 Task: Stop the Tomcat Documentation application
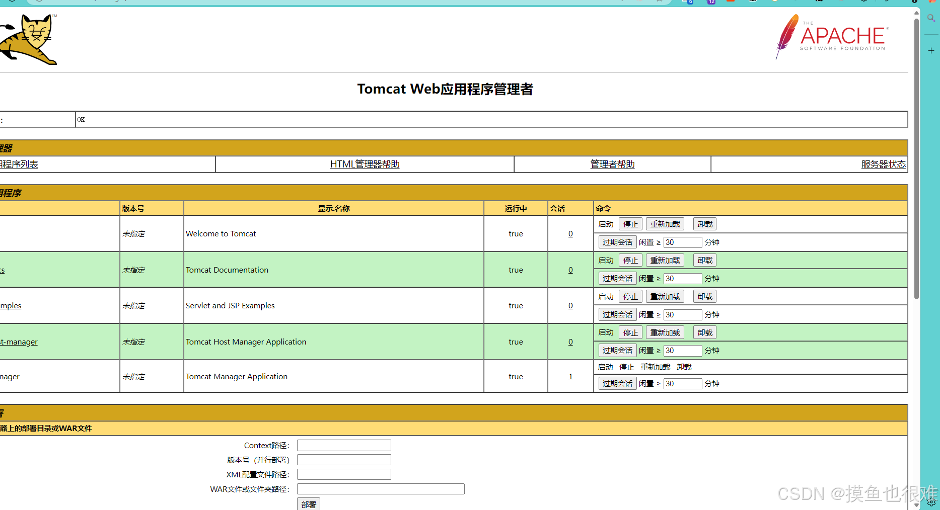click(630, 261)
